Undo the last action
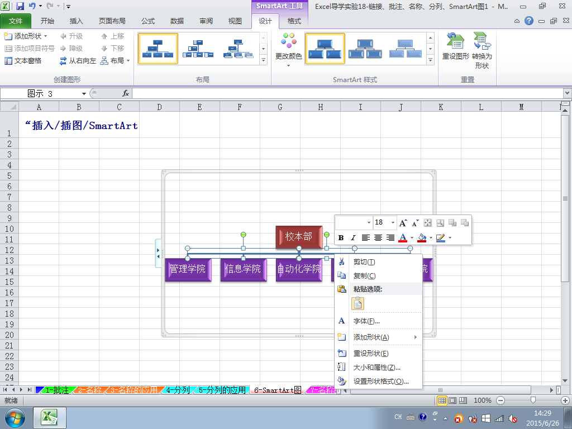572x429 pixels. (x=32, y=6)
